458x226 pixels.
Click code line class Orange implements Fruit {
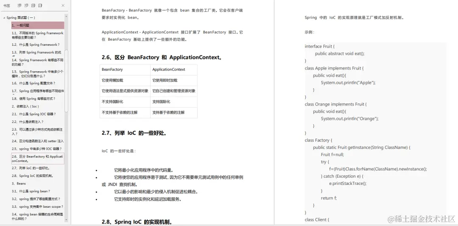click(x=335, y=104)
